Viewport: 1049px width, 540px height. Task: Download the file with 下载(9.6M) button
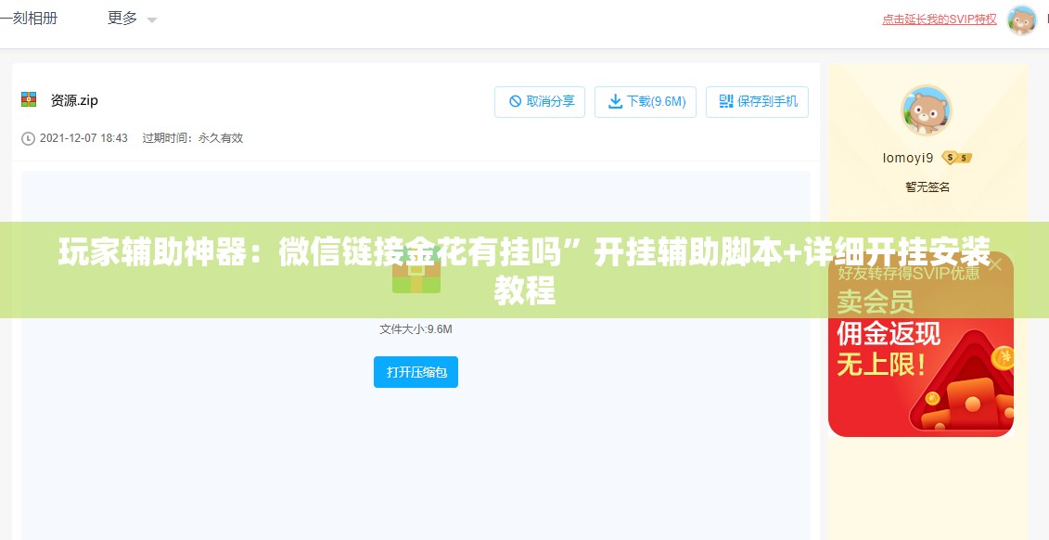[646, 102]
